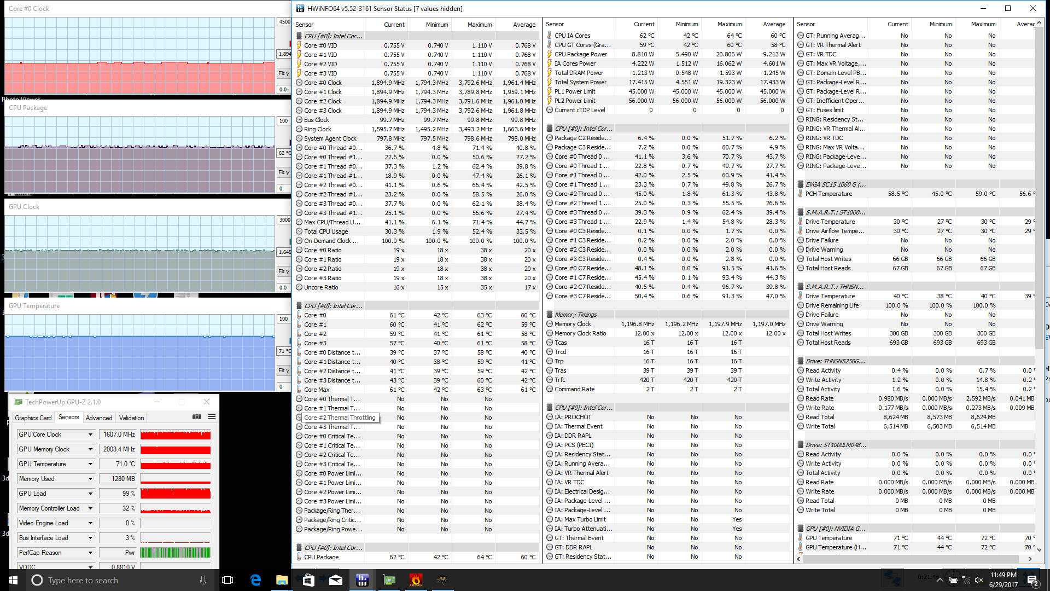
Task: Open the PerfCap Reason dropdown arrow
Action: point(90,553)
